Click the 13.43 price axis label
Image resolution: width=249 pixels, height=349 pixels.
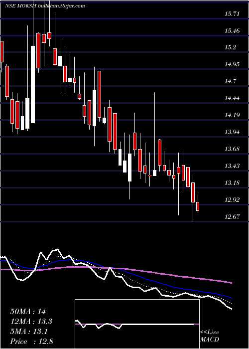(232, 166)
